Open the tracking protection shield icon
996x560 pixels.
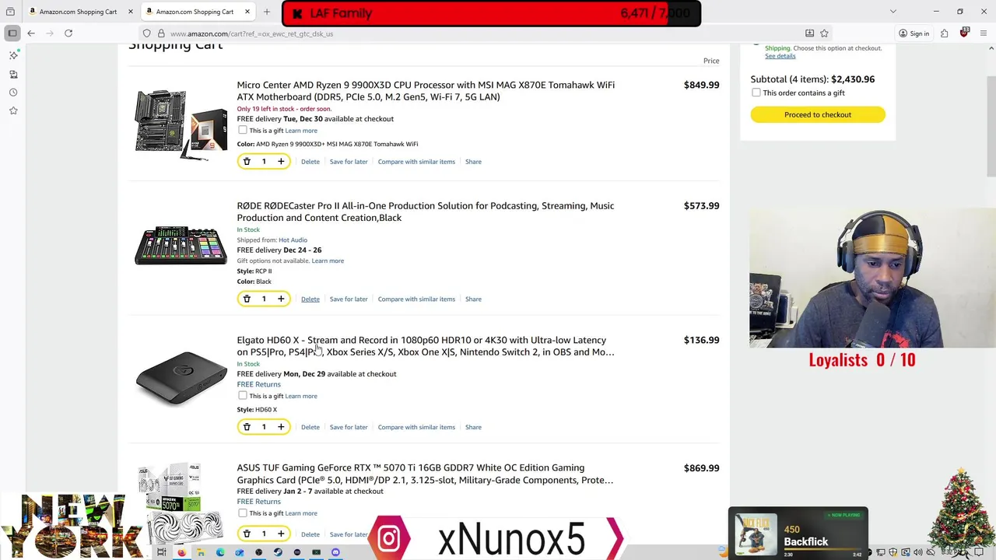pos(147,33)
